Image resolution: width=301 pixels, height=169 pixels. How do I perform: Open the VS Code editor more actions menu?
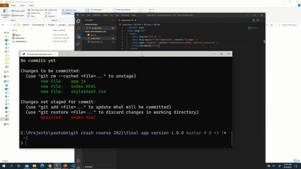(x=262, y=20)
